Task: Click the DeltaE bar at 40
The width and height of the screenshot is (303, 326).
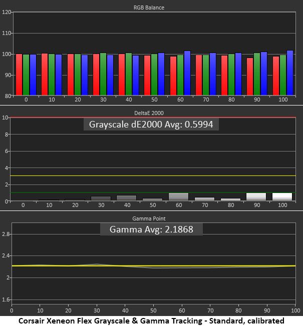Action: (127, 198)
